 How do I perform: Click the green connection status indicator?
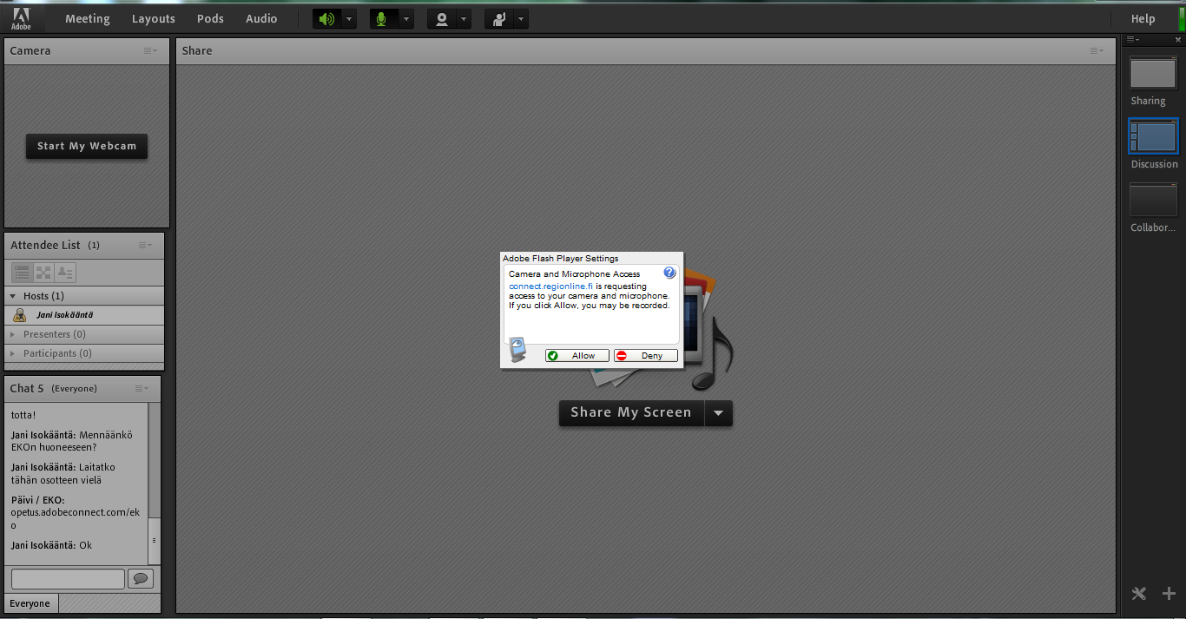[1182, 18]
